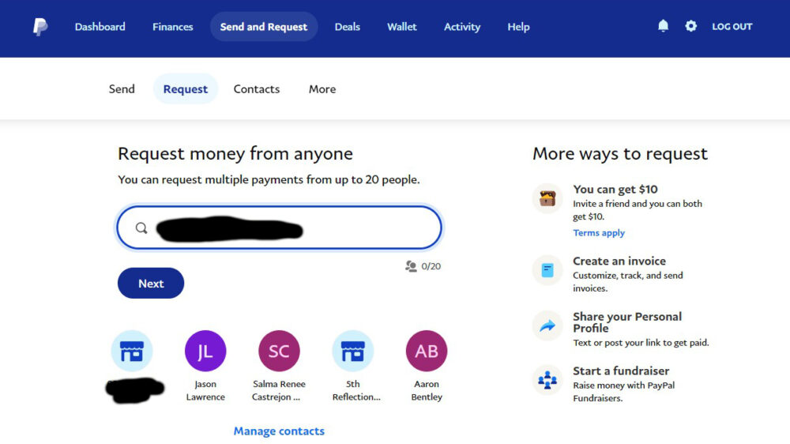
Task: Click the treasure chest invite icon
Action: tap(547, 198)
